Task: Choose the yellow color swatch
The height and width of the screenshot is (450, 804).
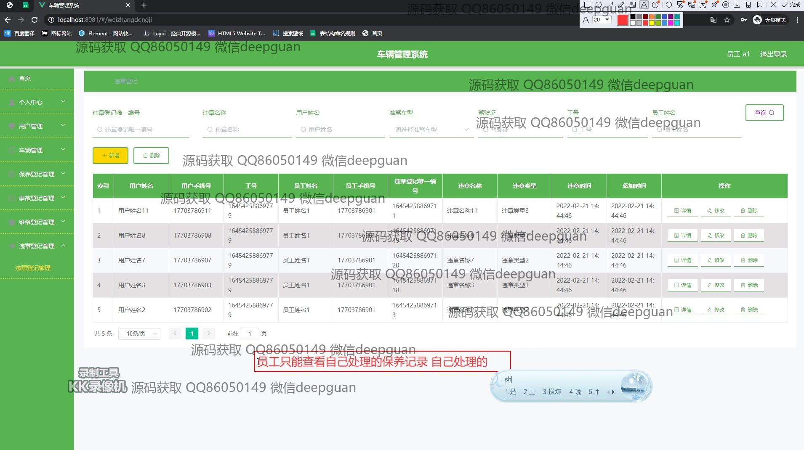Action: point(652,23)
